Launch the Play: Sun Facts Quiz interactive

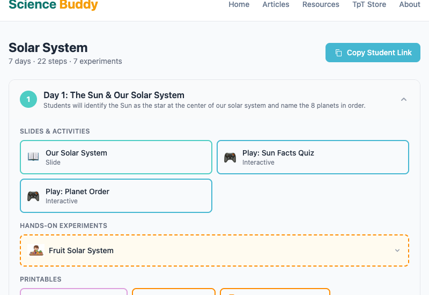pyautogui.click(x=313, y=157)
